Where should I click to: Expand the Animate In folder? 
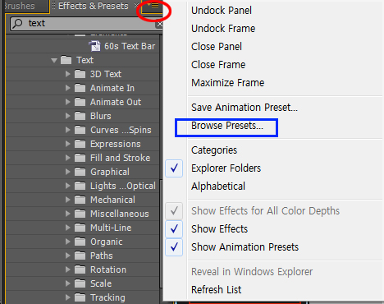tap(67, 88)
